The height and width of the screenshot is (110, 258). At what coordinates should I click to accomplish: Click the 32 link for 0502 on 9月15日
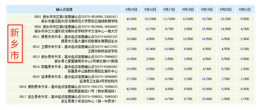tap(128, 29)
